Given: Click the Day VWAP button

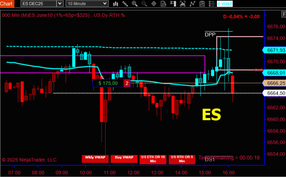Looking at the screenshot, I should pos(124,159).
